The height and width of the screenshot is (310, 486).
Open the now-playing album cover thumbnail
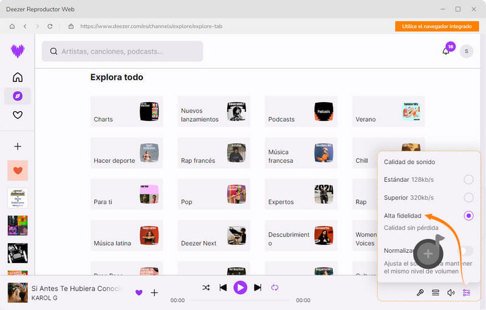click(x=18, y=292)
